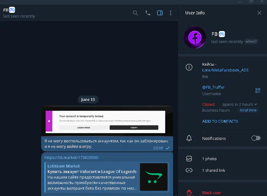
Task: Open the three-dot chat menu
Action: [x=170, y=13]
